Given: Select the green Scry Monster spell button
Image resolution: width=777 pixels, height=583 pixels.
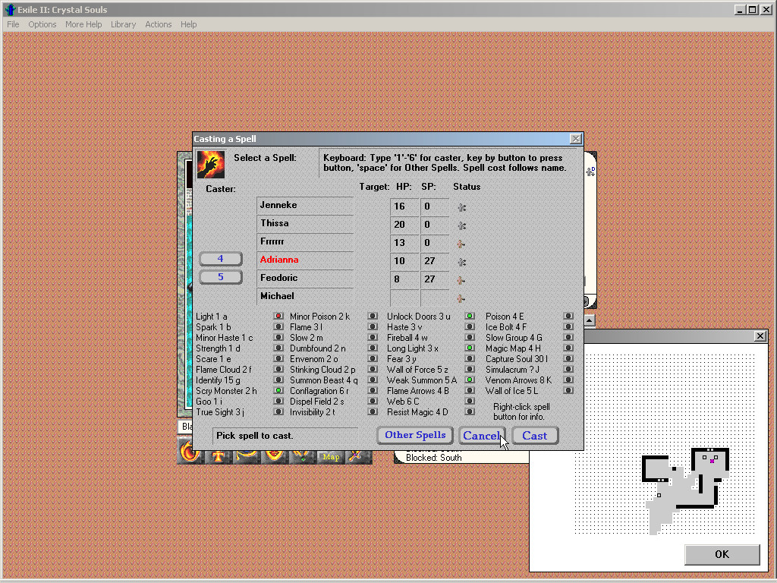Looking at the screenshot, I should pyautogui.click(x=278, y=391).
